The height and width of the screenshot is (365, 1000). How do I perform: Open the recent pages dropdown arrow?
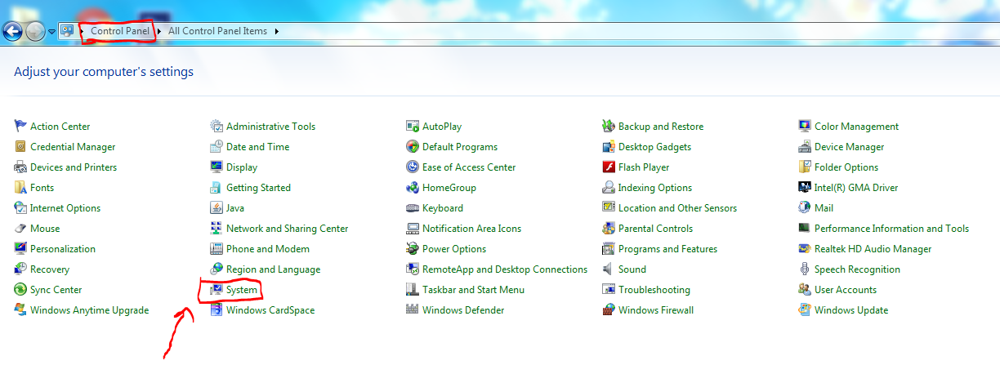[x=52, y=32]
